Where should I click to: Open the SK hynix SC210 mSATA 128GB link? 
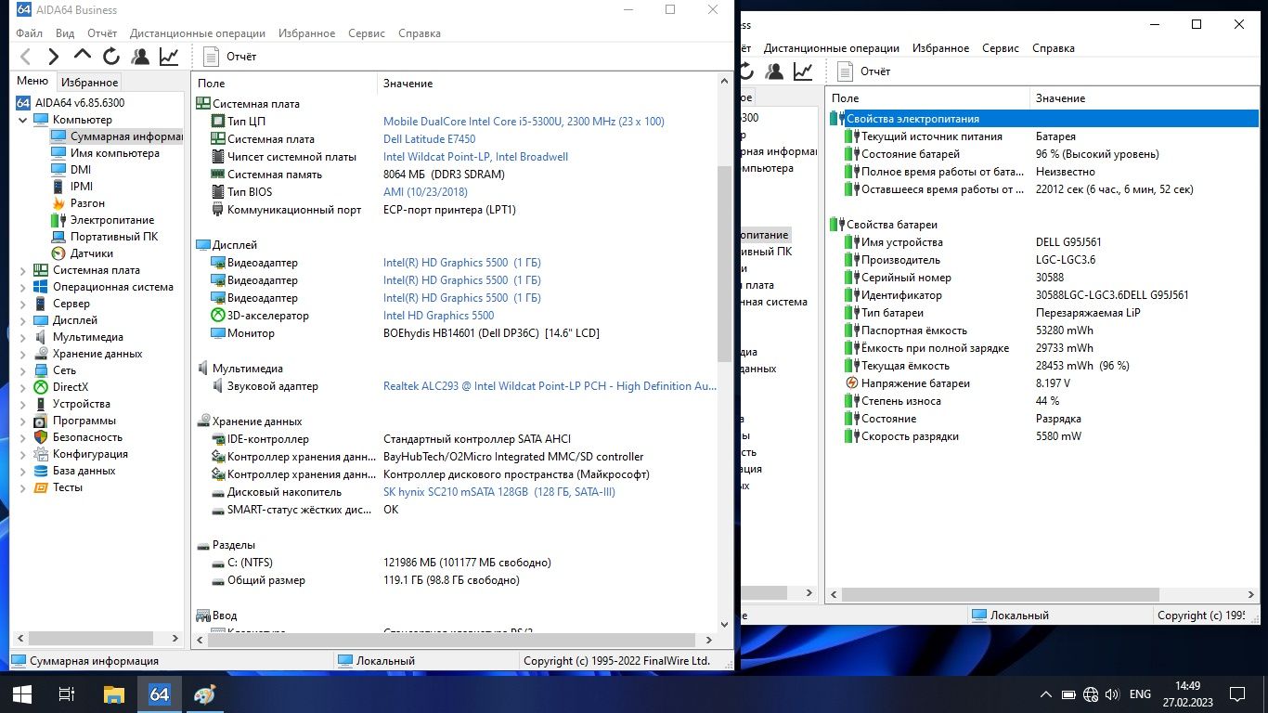[x=499, y=492]
